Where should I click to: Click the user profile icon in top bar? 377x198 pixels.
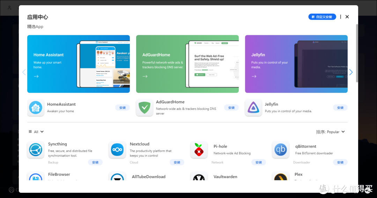[9, 8]
